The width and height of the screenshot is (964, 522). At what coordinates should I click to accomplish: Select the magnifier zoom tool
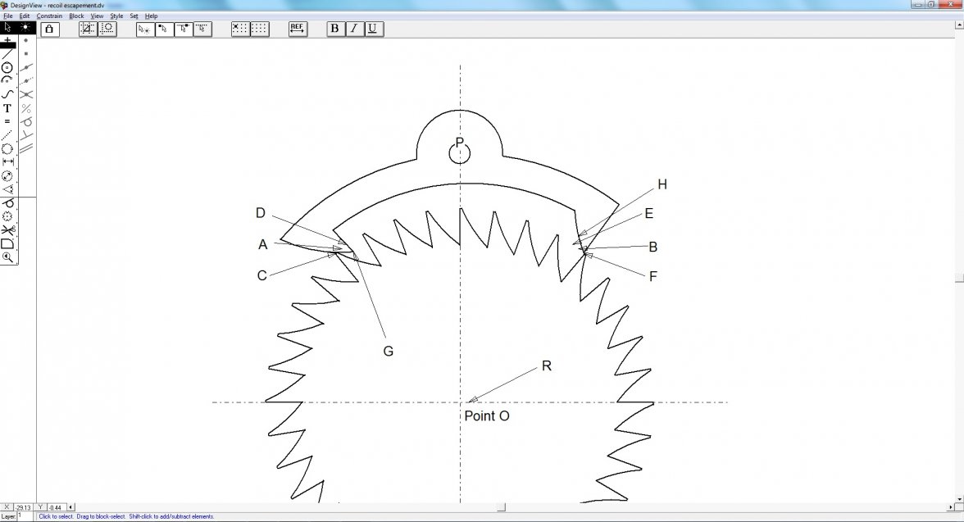[x=7, y=257]
